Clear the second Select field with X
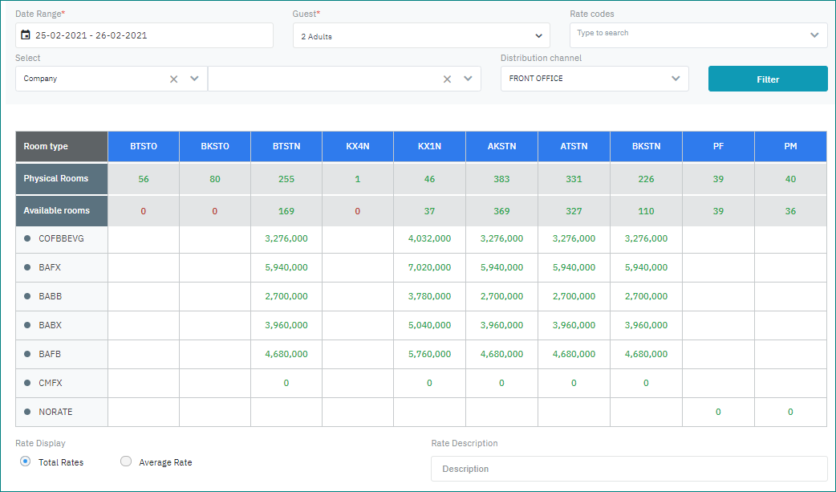Screen dimensions: 836x492 [447, 79]
